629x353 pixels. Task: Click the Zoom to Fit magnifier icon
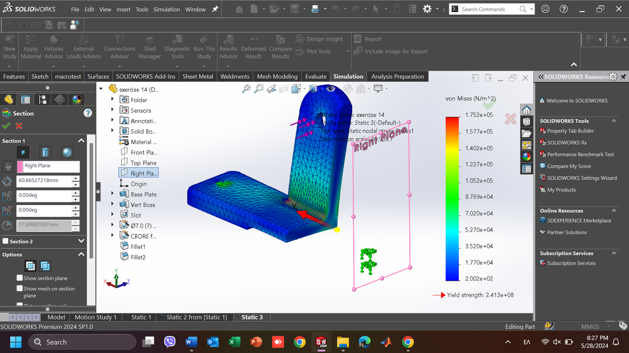click(246, 89)
